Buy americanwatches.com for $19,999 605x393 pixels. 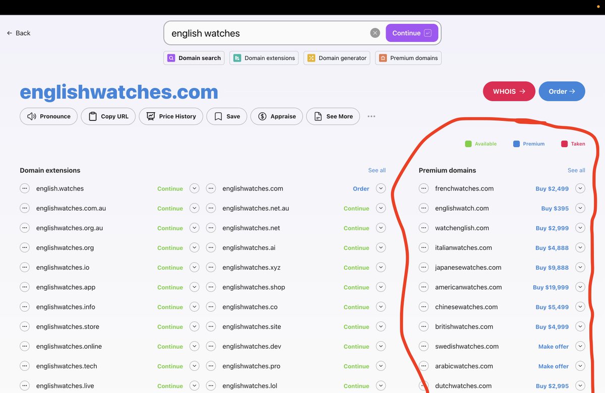551,287
